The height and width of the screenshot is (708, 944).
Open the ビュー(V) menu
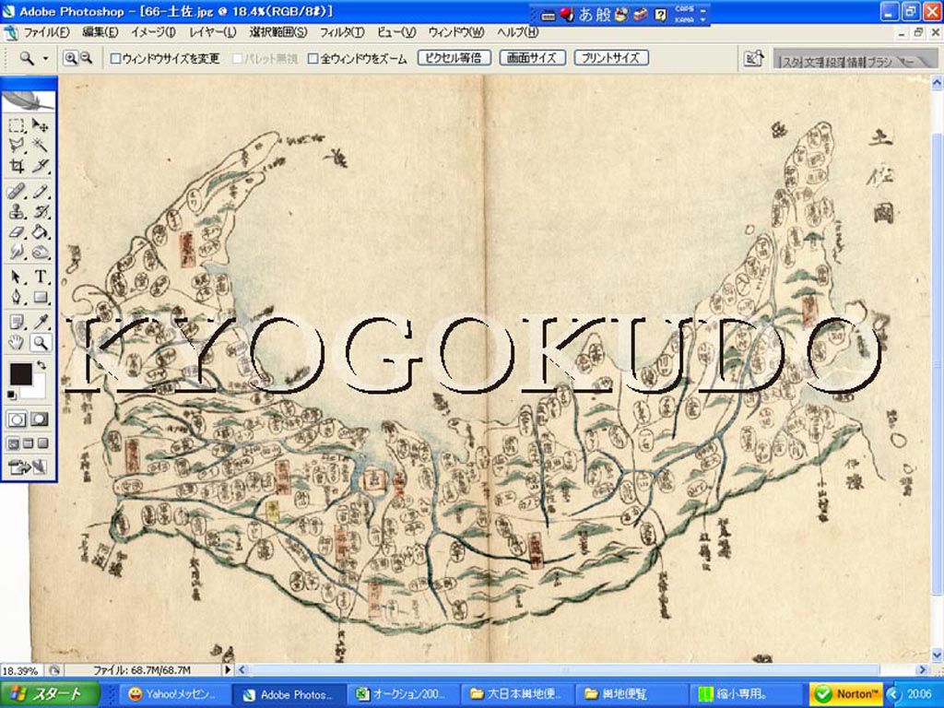click(396, 32)
